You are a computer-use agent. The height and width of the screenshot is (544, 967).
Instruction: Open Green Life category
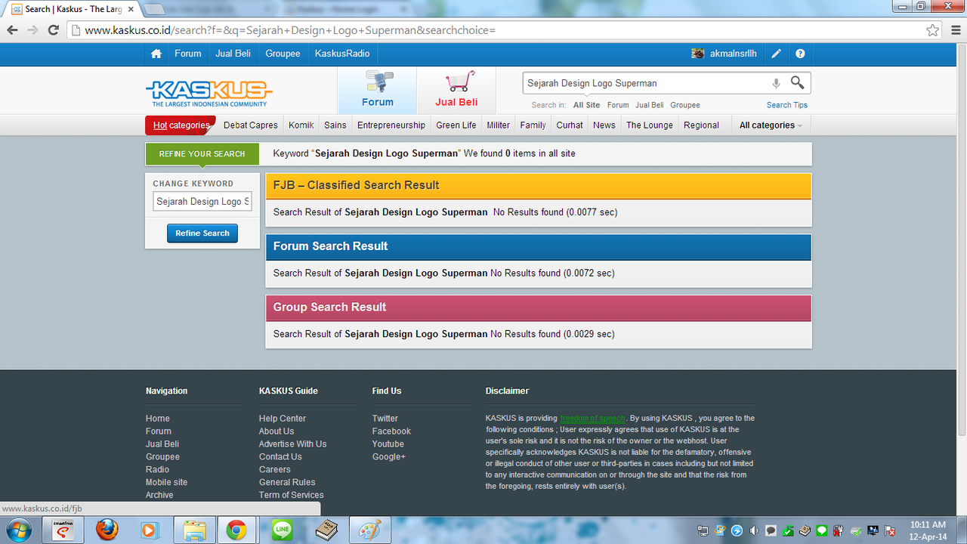(x=456, y=125)
